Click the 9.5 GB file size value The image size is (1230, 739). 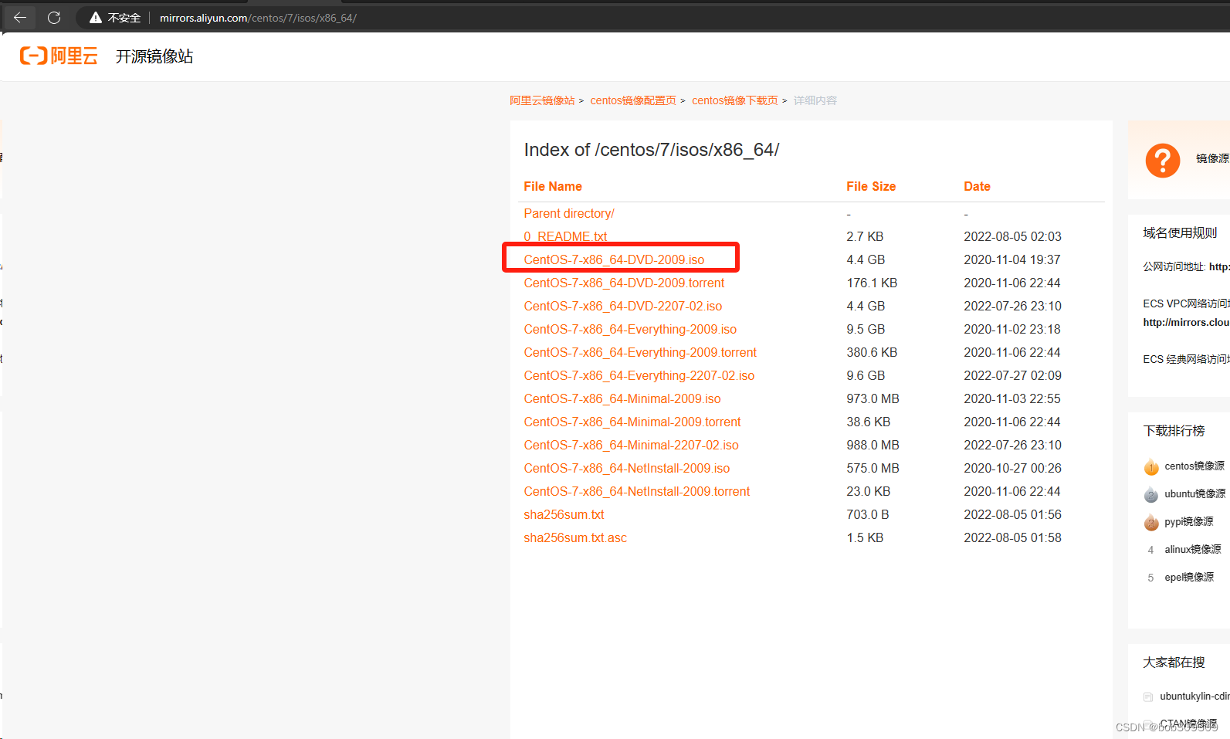click(866, 329)
